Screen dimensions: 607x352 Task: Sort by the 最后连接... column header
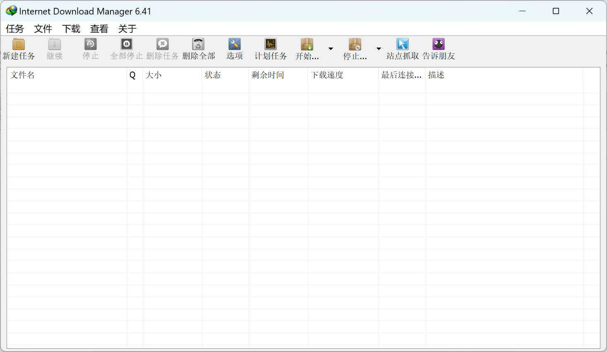tap(402, 75)
